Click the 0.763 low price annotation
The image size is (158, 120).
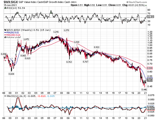tap(69, 62)
